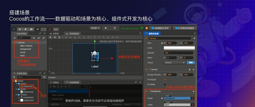The image size is (255, 107).
Task: Click the Skew X value field
Action: (x=173, y=58)
